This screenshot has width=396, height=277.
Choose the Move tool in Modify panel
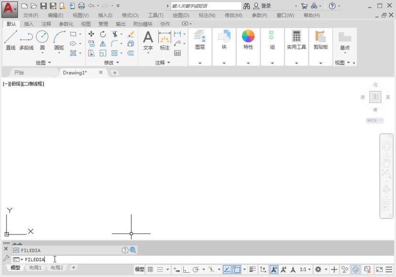coord(91,34)
